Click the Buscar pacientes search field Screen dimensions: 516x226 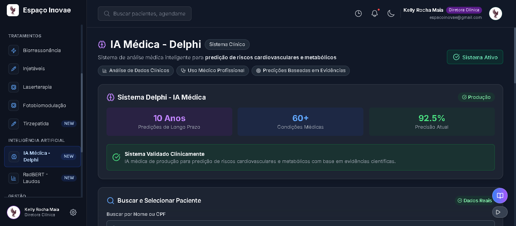point(145,13)
